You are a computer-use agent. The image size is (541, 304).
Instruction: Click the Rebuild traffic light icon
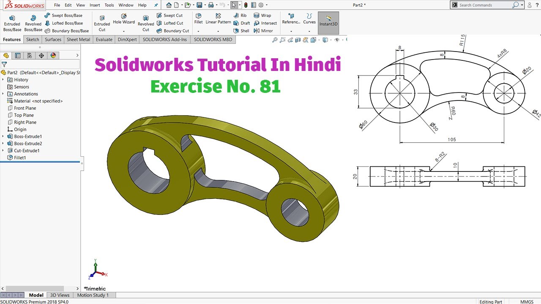tap(246, 5)
